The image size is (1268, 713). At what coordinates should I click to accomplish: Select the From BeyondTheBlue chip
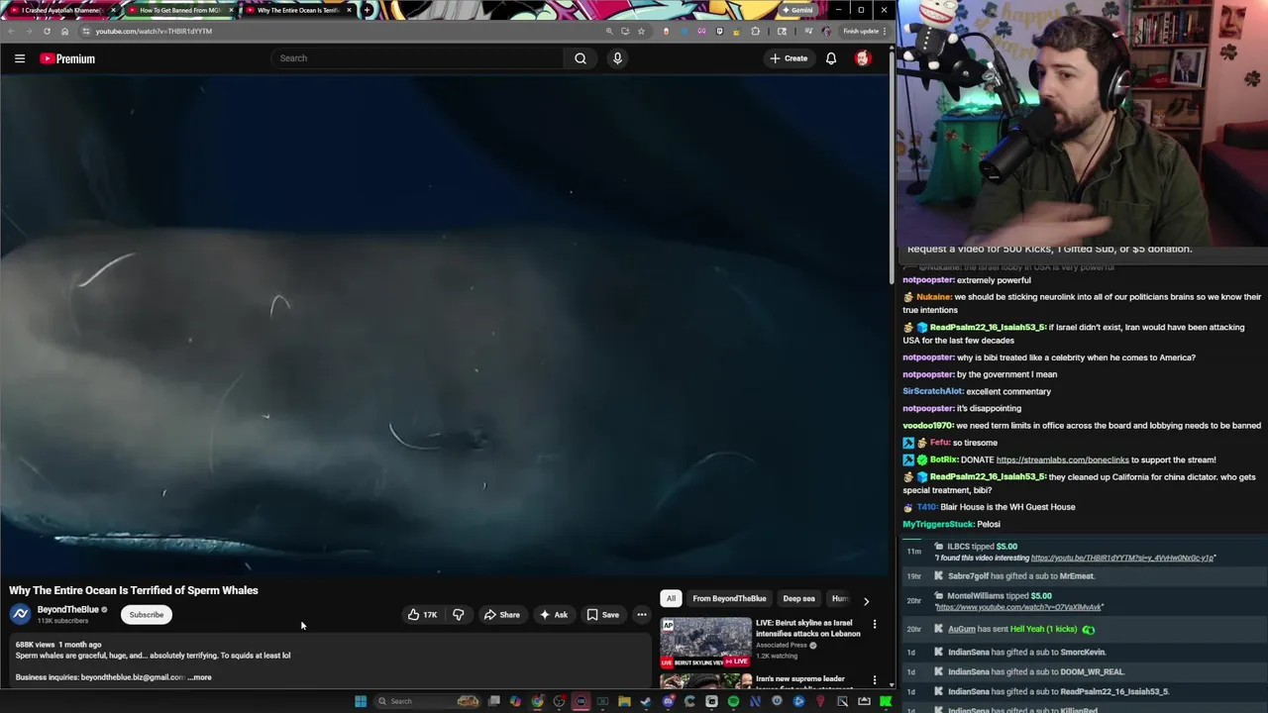click(729, 598)
